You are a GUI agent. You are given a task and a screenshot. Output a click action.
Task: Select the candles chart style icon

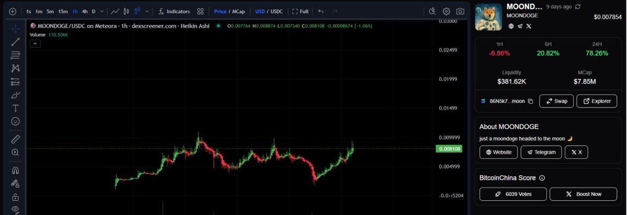(x=126, y=11)
